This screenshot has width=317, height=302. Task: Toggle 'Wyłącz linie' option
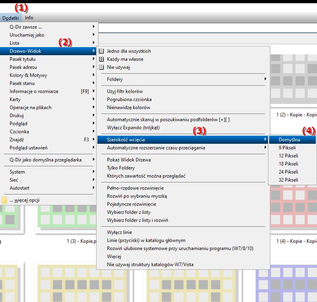click(x=183, y=232)
